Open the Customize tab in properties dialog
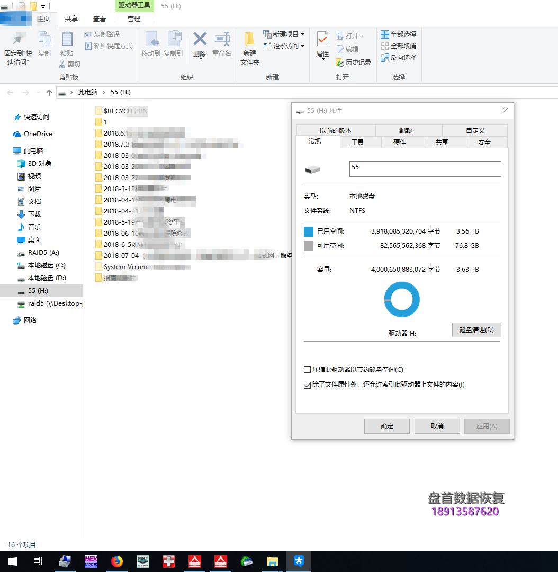Image resolution: width=558 pixels, height=572 pixels. pyautogui.click(x=475, y=131)
